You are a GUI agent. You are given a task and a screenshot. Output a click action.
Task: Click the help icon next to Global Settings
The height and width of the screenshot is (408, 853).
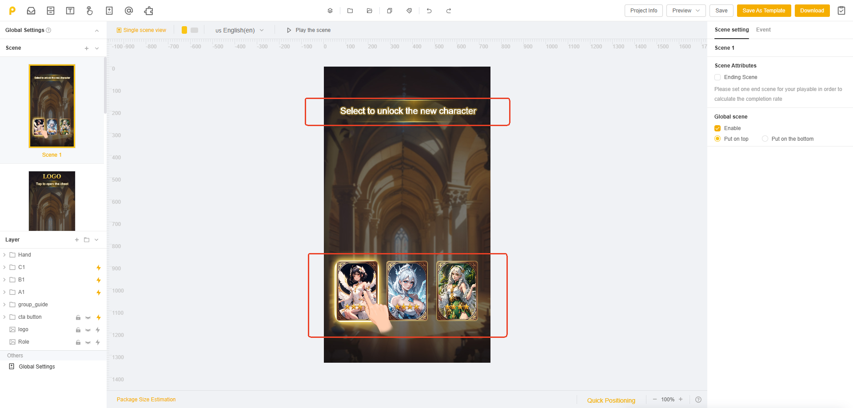(x=49, y=30)
